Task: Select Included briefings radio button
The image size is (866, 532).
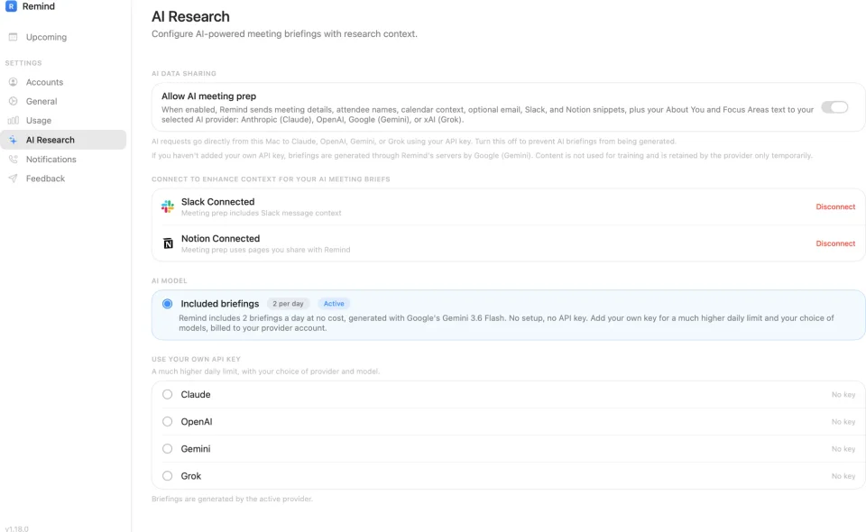Action: (168, 304)
